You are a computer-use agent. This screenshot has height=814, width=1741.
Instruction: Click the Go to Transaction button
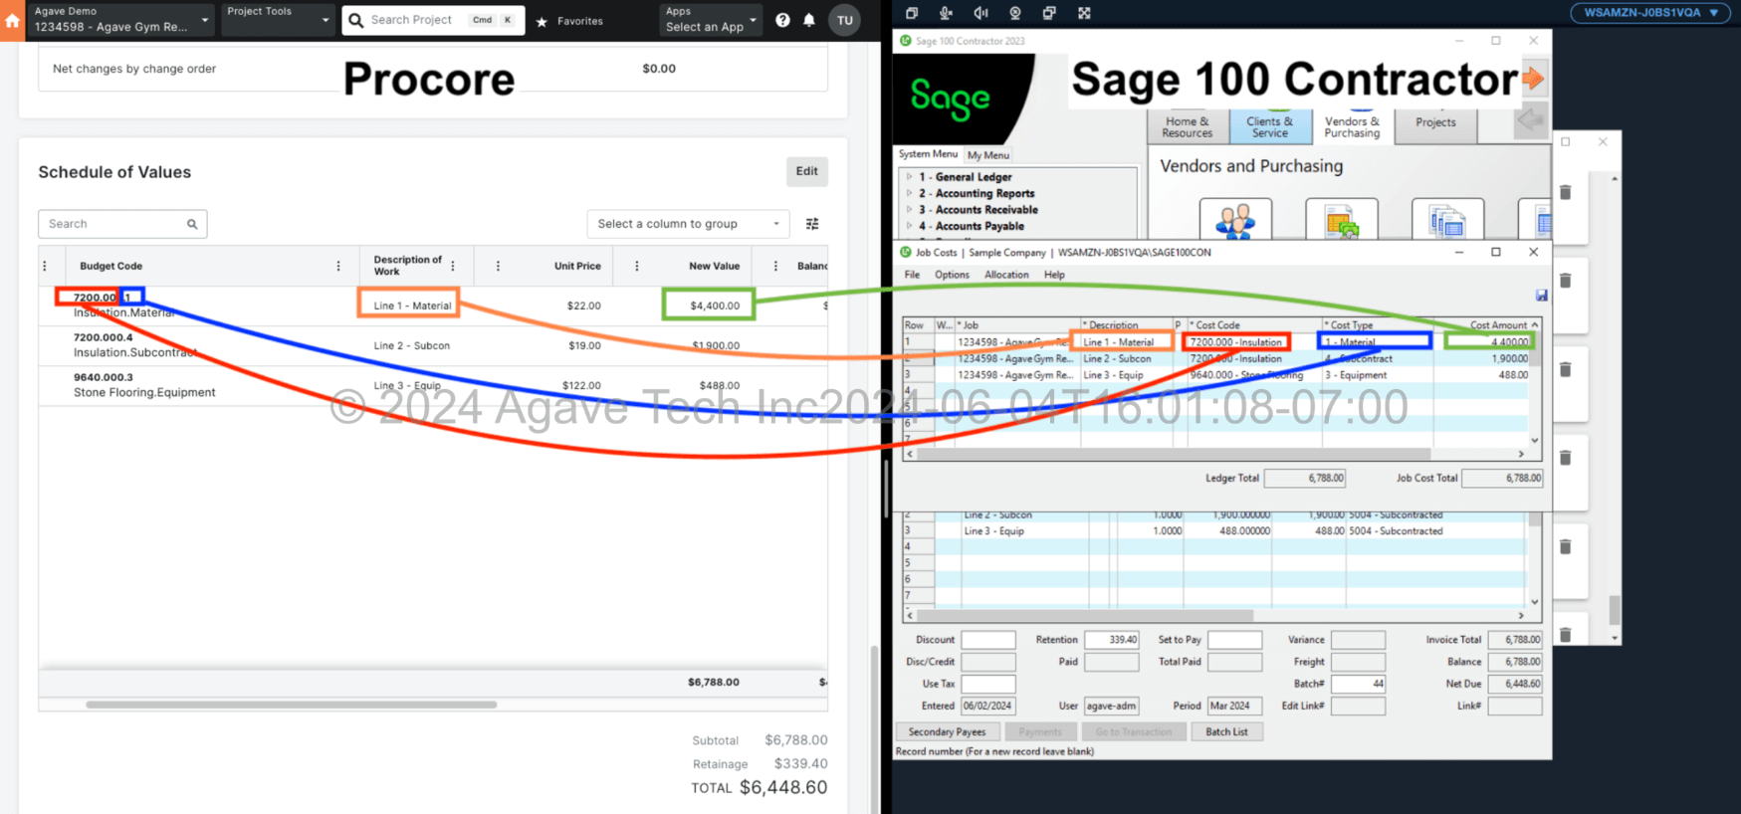coord(1133,731)
